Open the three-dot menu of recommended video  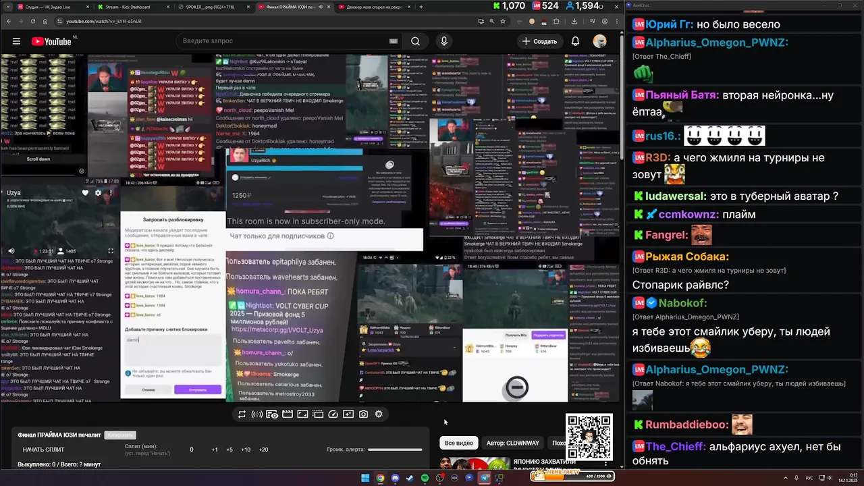click(x=605, y=464)
